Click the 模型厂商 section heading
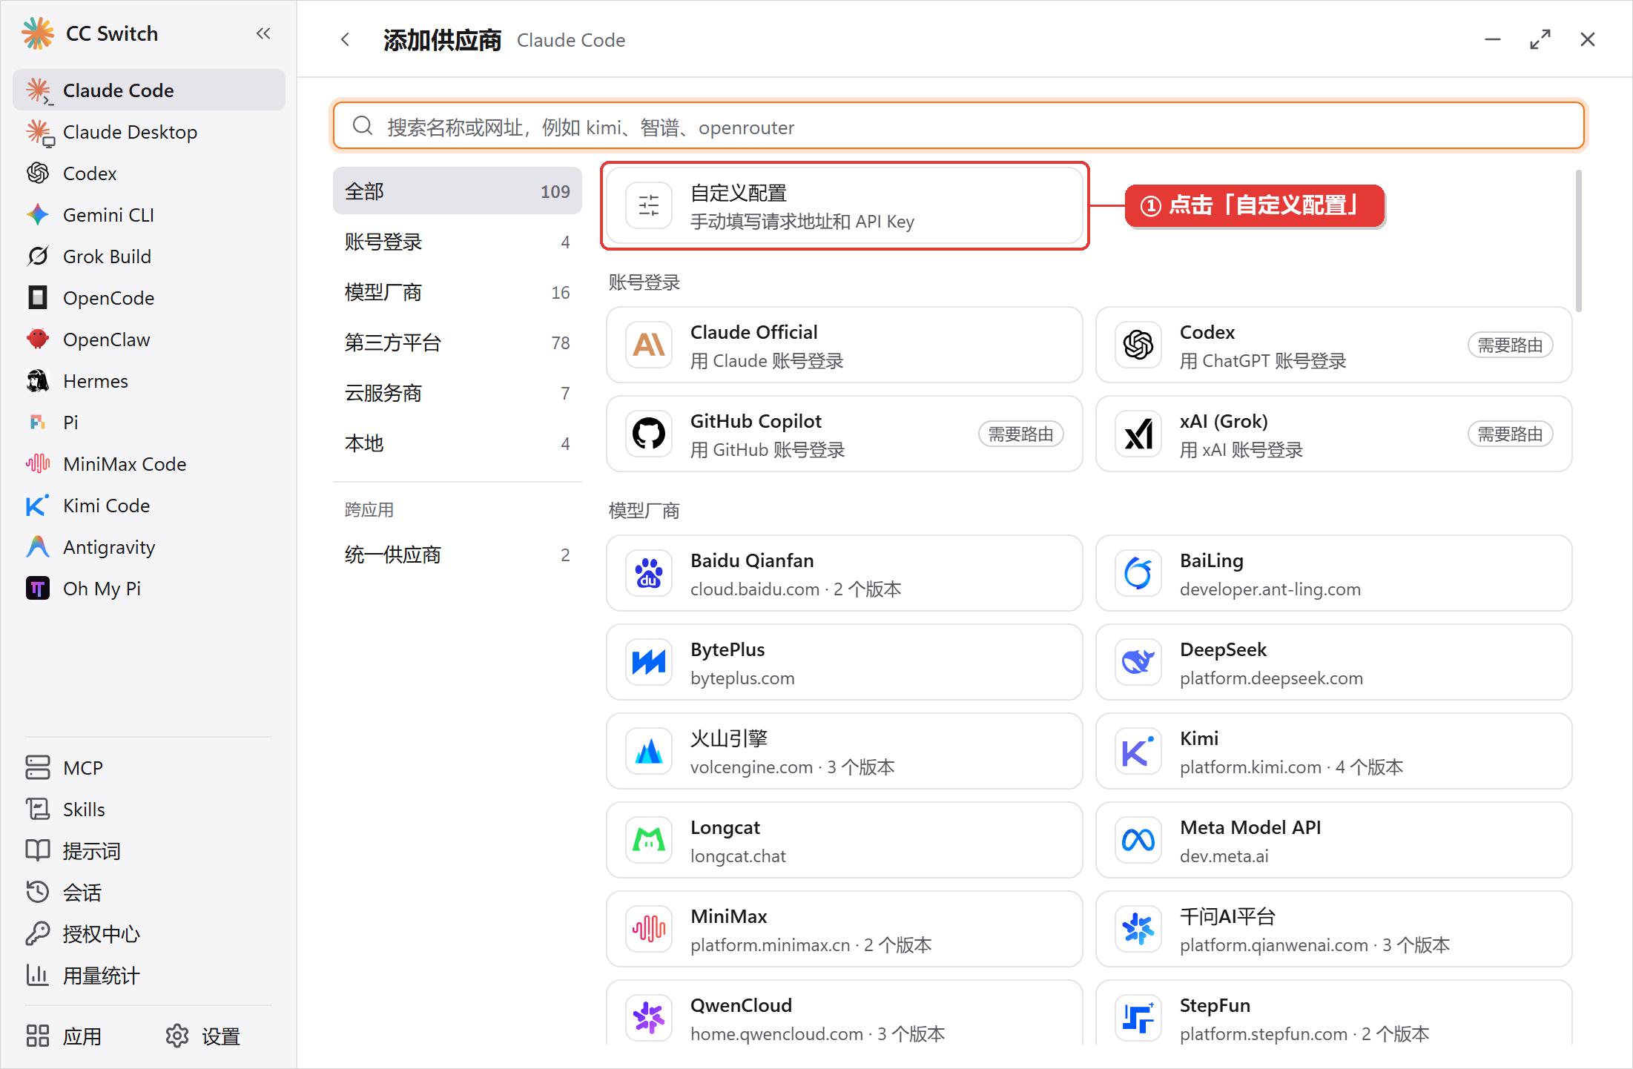Viewport: 1633px width, 1069px height. click(x=644, y=511)
